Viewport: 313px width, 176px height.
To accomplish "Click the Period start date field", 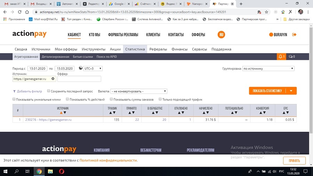I will (x=37, y=69).
